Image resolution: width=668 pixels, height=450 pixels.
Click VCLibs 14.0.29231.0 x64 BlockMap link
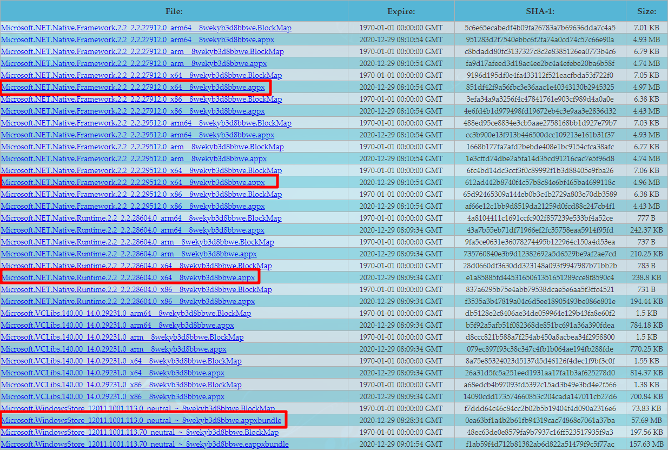[121, 361]
